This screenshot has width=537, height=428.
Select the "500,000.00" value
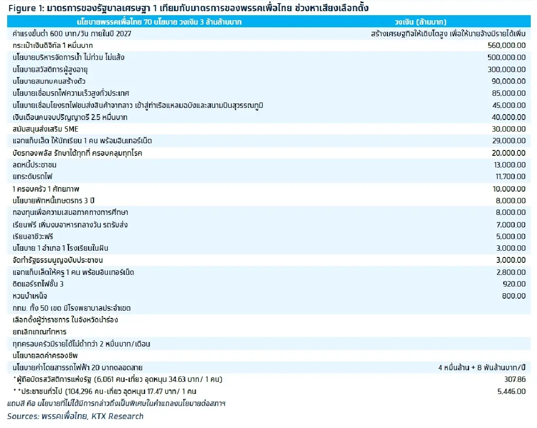pyautogui.click(x=507, y=57)
